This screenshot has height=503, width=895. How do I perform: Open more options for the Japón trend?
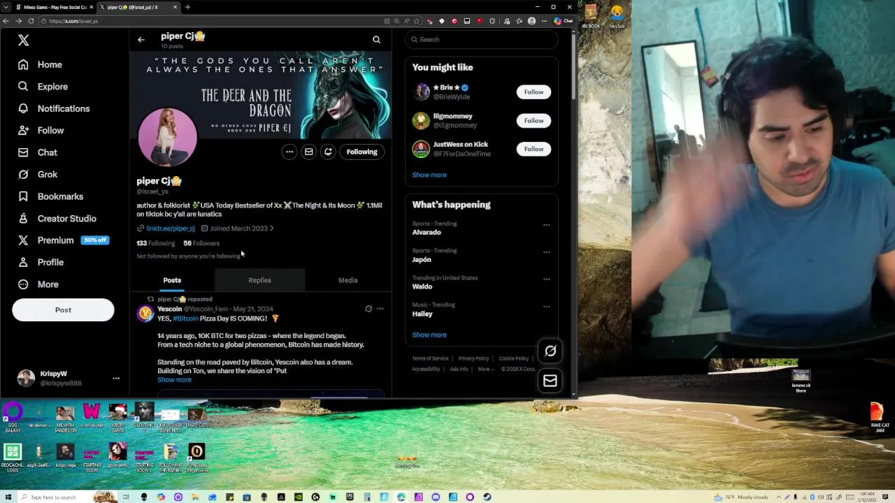547,252
